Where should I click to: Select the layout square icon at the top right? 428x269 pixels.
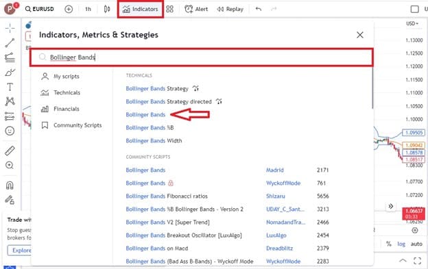click(414, 9)
